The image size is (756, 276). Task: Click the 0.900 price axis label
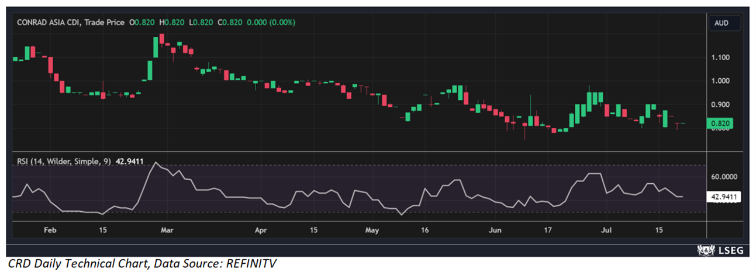click(x=719, y=105)
